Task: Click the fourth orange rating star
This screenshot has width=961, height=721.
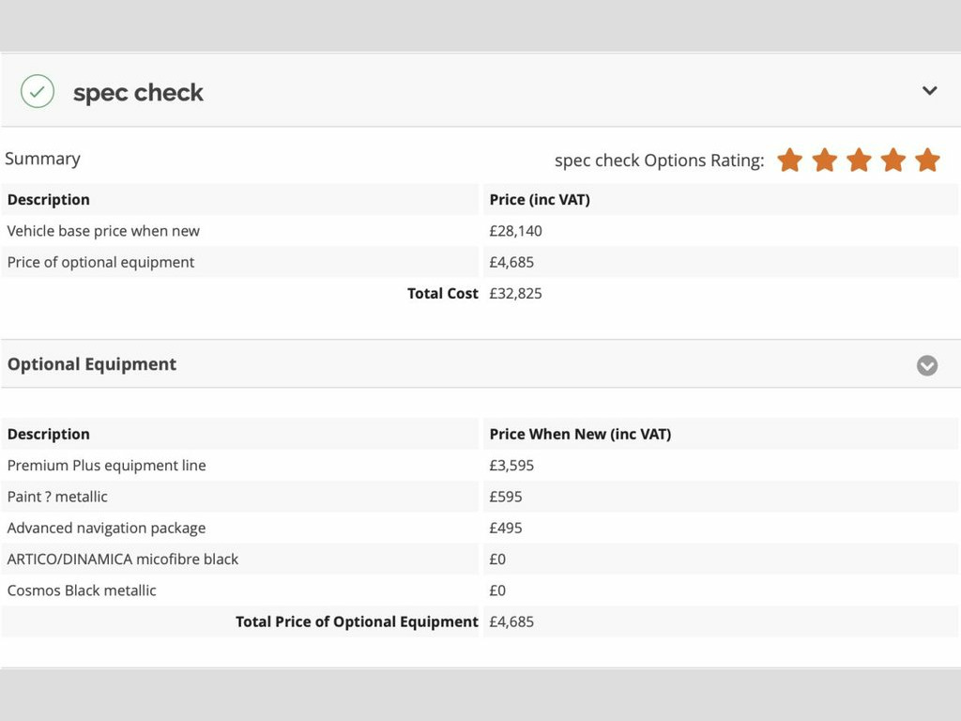Action: tap(892, 161)
